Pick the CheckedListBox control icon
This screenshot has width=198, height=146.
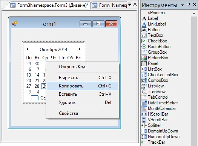coord(144,75)
